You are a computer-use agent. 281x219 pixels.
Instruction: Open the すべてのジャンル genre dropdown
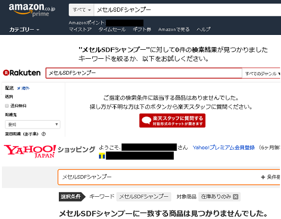[261, 74]
